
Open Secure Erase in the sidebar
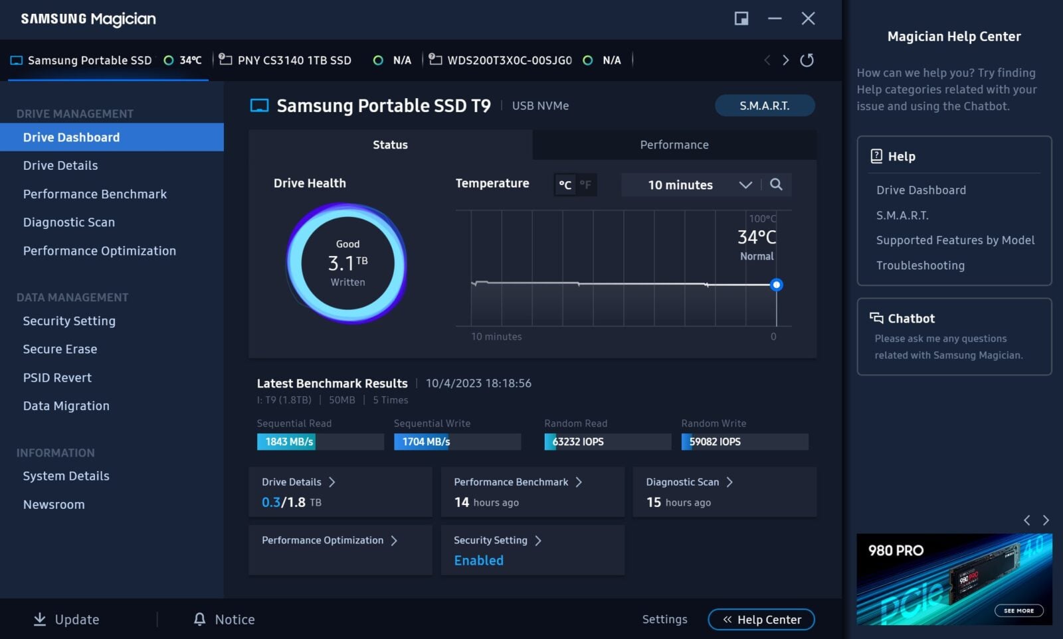tap(60, 349)
